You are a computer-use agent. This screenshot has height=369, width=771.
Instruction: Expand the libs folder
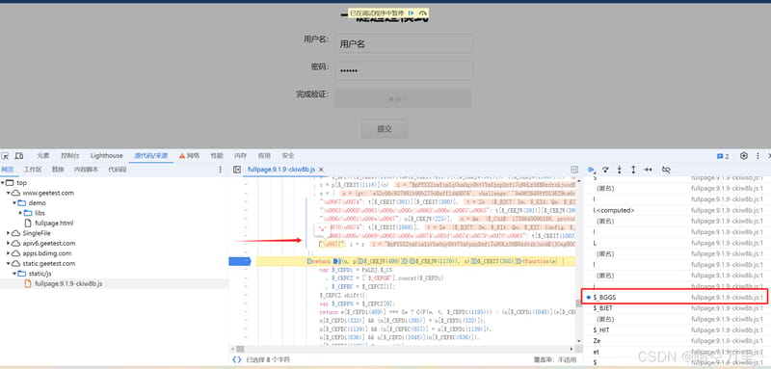[x=20, y=213]
